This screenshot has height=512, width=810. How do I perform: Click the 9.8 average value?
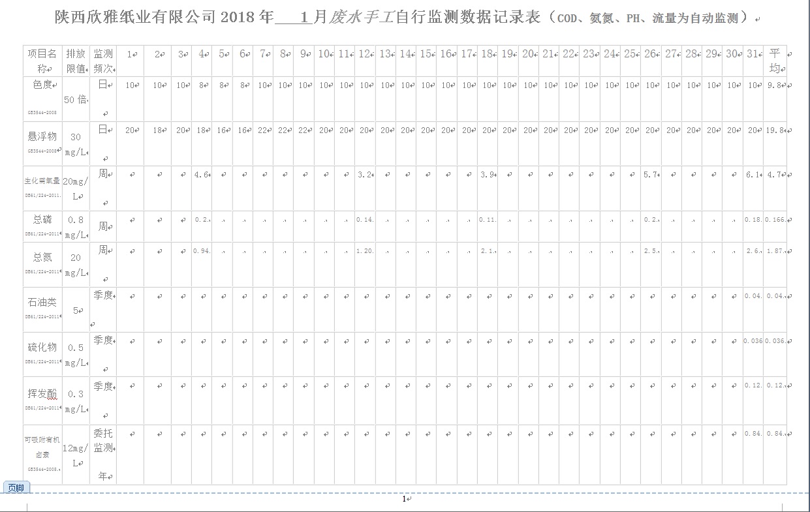pos(775,85)
